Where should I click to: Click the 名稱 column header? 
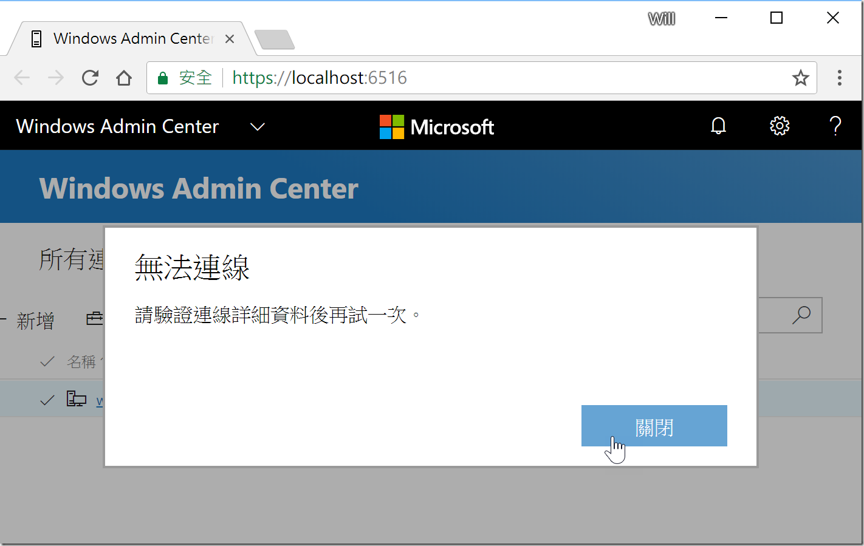pos(81,362)
